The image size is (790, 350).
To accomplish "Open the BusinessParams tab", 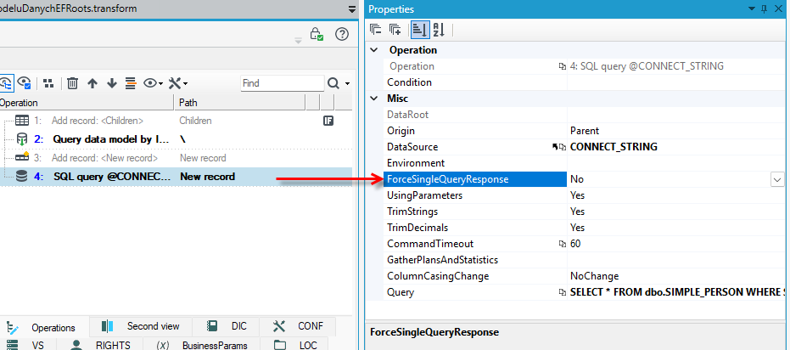I will [202, 345].
